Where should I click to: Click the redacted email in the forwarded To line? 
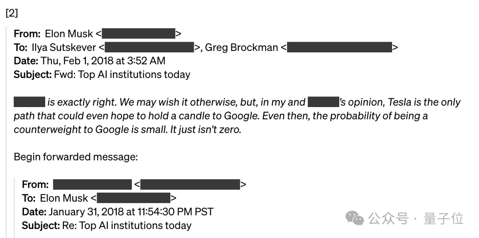pos(133,198)
